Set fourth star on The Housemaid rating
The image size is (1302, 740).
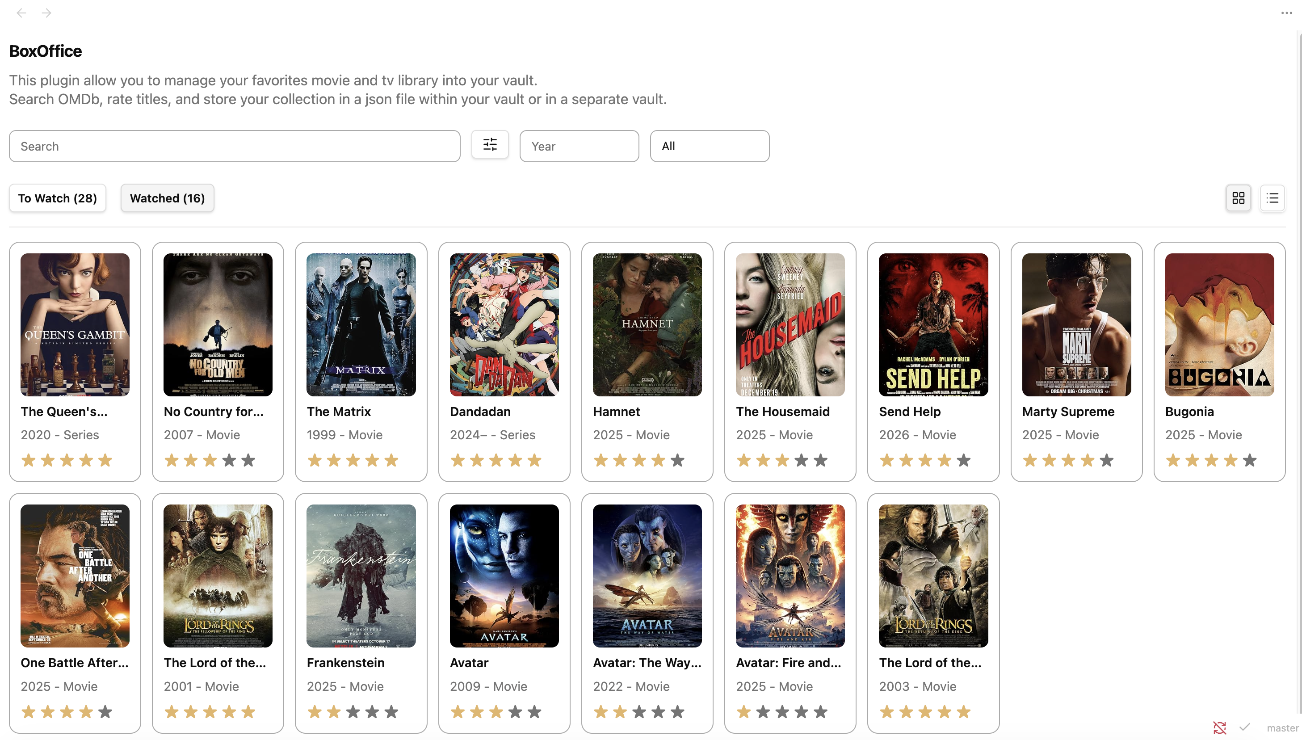[801, 460]
